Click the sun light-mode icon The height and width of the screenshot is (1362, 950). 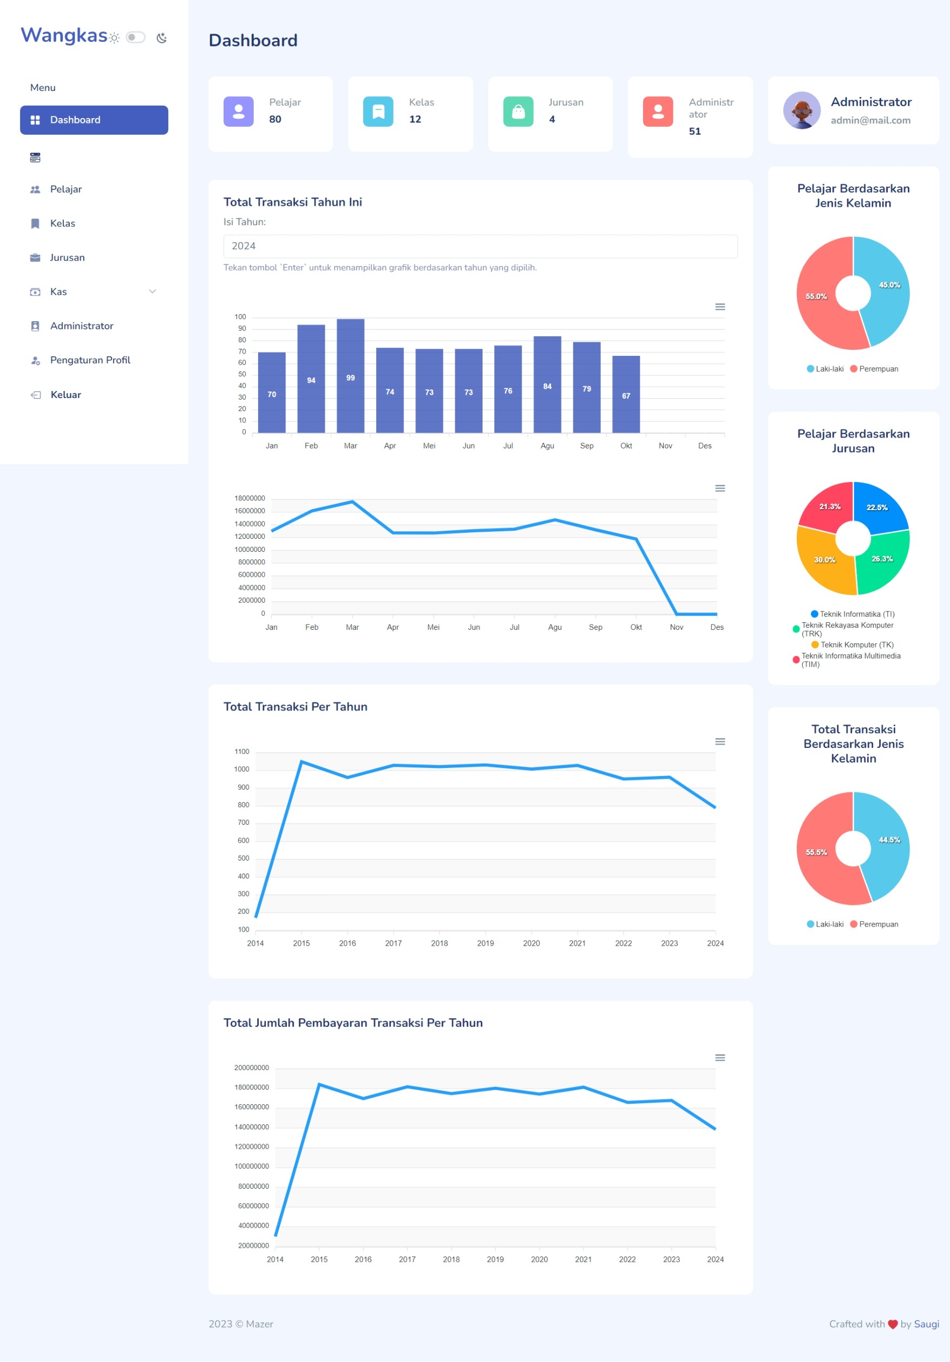(x=114, y=38)
